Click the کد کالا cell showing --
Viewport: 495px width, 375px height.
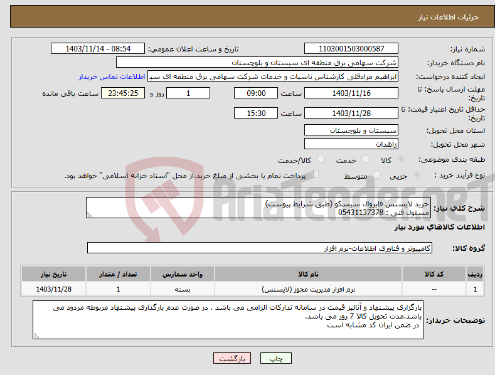pyautogui.click(x=434, y=289)
